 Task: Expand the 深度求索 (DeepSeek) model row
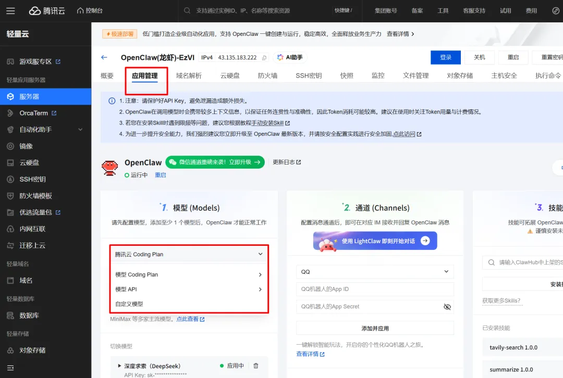click(119, 366)
